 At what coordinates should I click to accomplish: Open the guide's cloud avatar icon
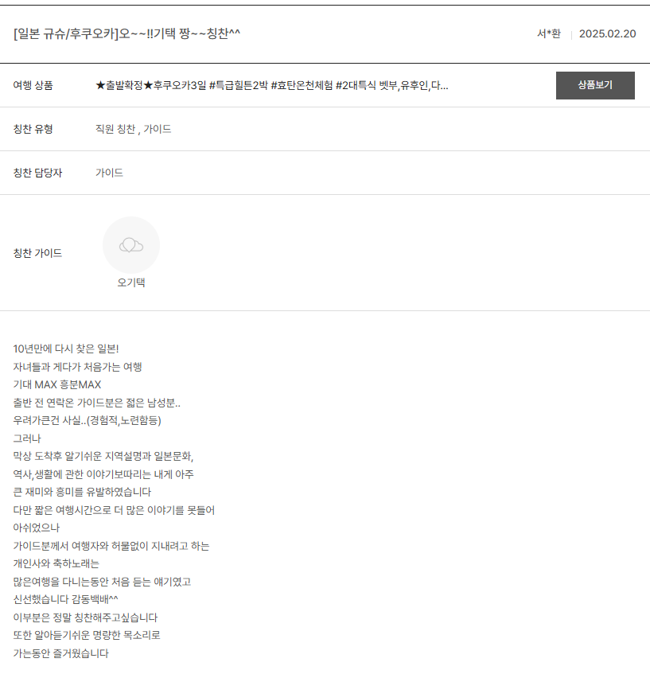coord(131,245)
